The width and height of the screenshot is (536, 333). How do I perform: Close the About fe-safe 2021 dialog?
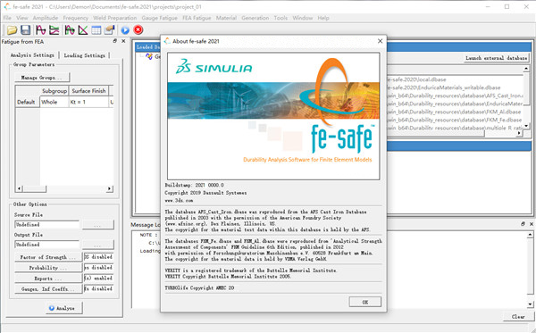381,41
